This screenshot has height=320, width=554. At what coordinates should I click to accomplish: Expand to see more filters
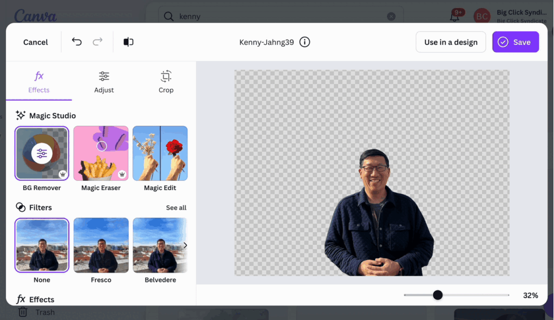(x=176, y=207)
